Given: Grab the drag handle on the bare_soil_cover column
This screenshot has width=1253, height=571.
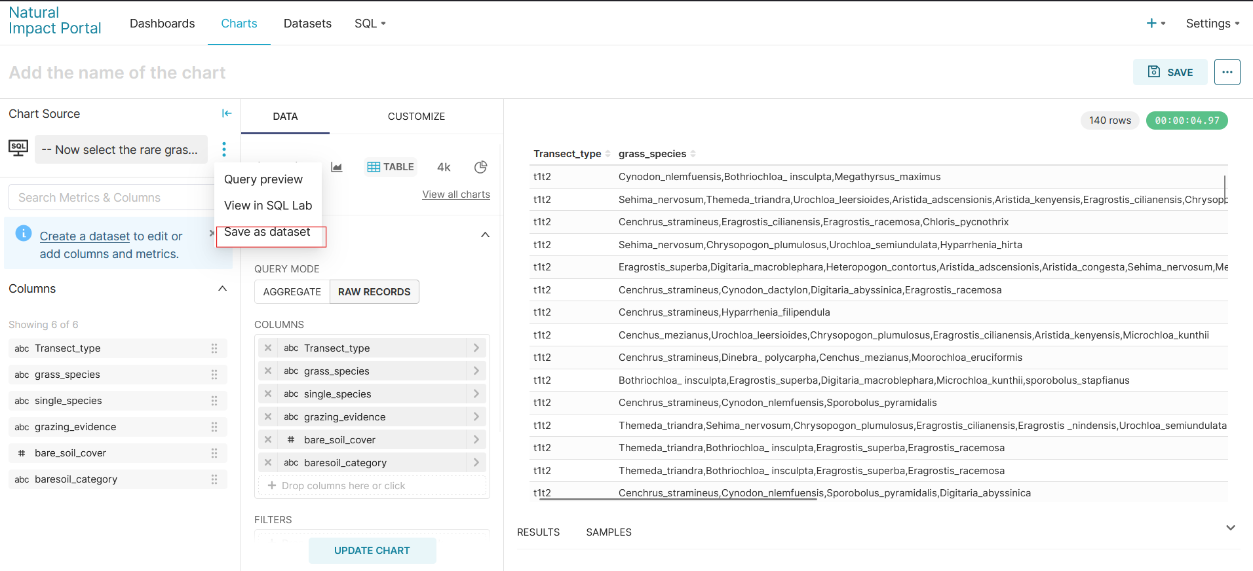Looking at the screenshot, I should click(214, 453).
